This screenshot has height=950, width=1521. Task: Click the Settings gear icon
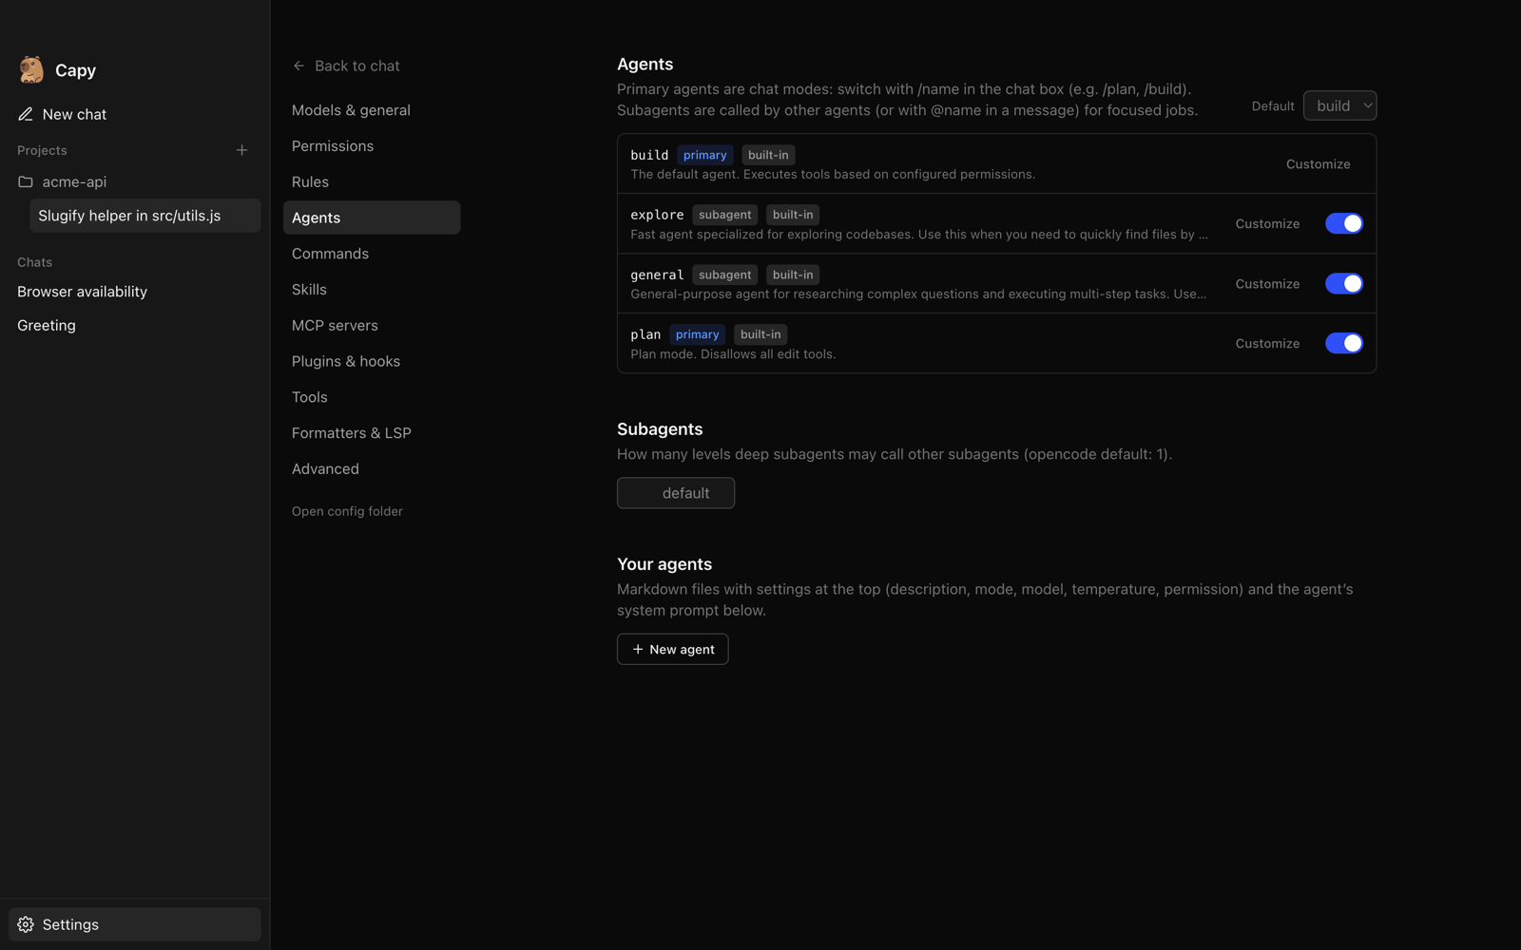click(26, 924)
